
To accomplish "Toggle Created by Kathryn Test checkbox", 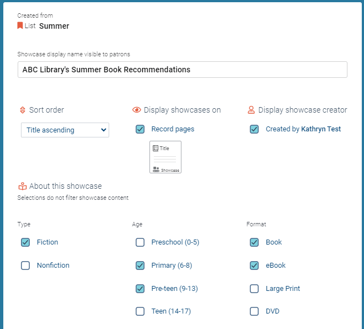I will [x=254, y=129].
